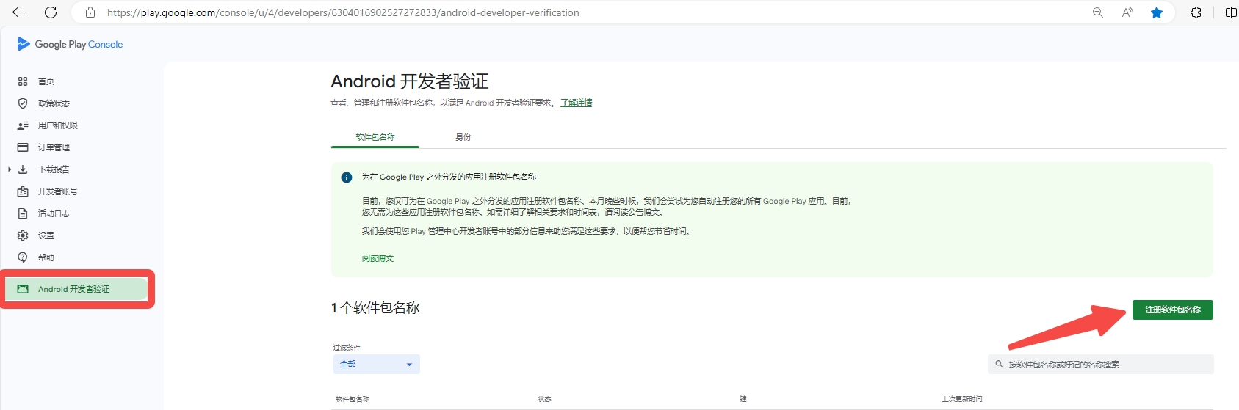This screenshot has height=410, width=1239.
Task: Open 首页 in the sidebar
Action: (46, 81)
